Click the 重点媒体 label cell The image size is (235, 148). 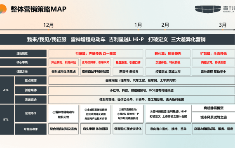(x=31, y=81)
